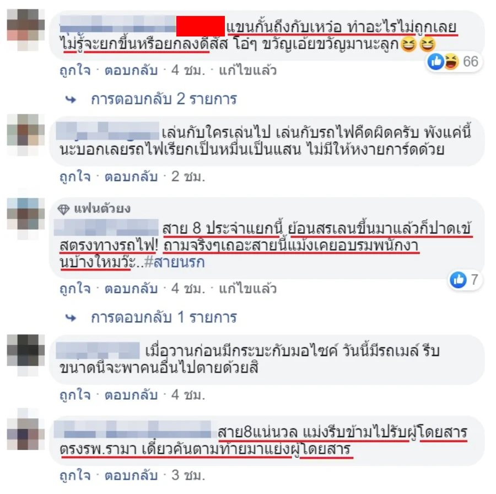496x494 pixels.
Task: Click the '4 ชม.' timestamp of the มอไซค์ comment
Action: pos(188,395)
